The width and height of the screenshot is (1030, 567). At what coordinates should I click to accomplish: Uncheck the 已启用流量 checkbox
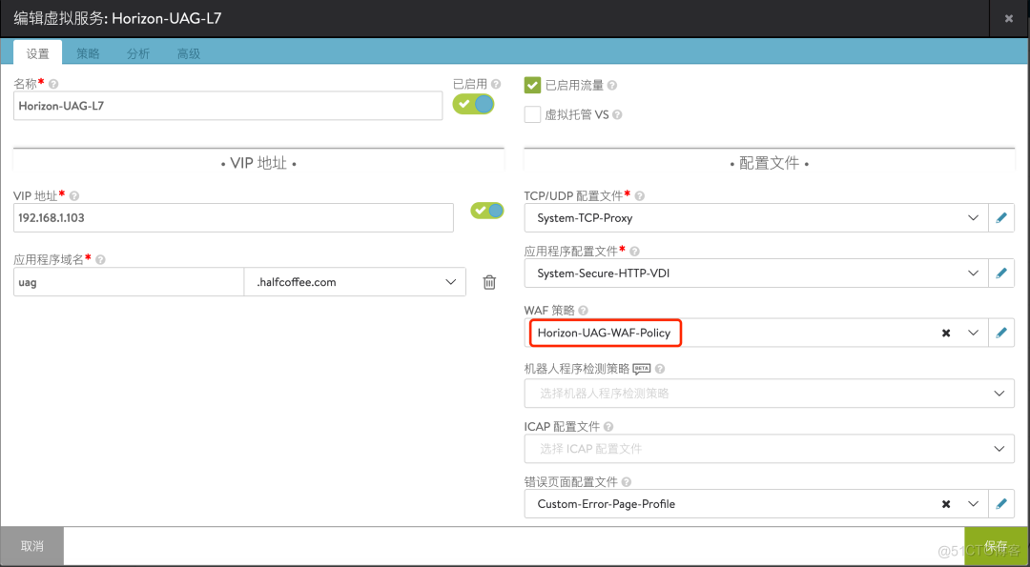pos(531,84)
